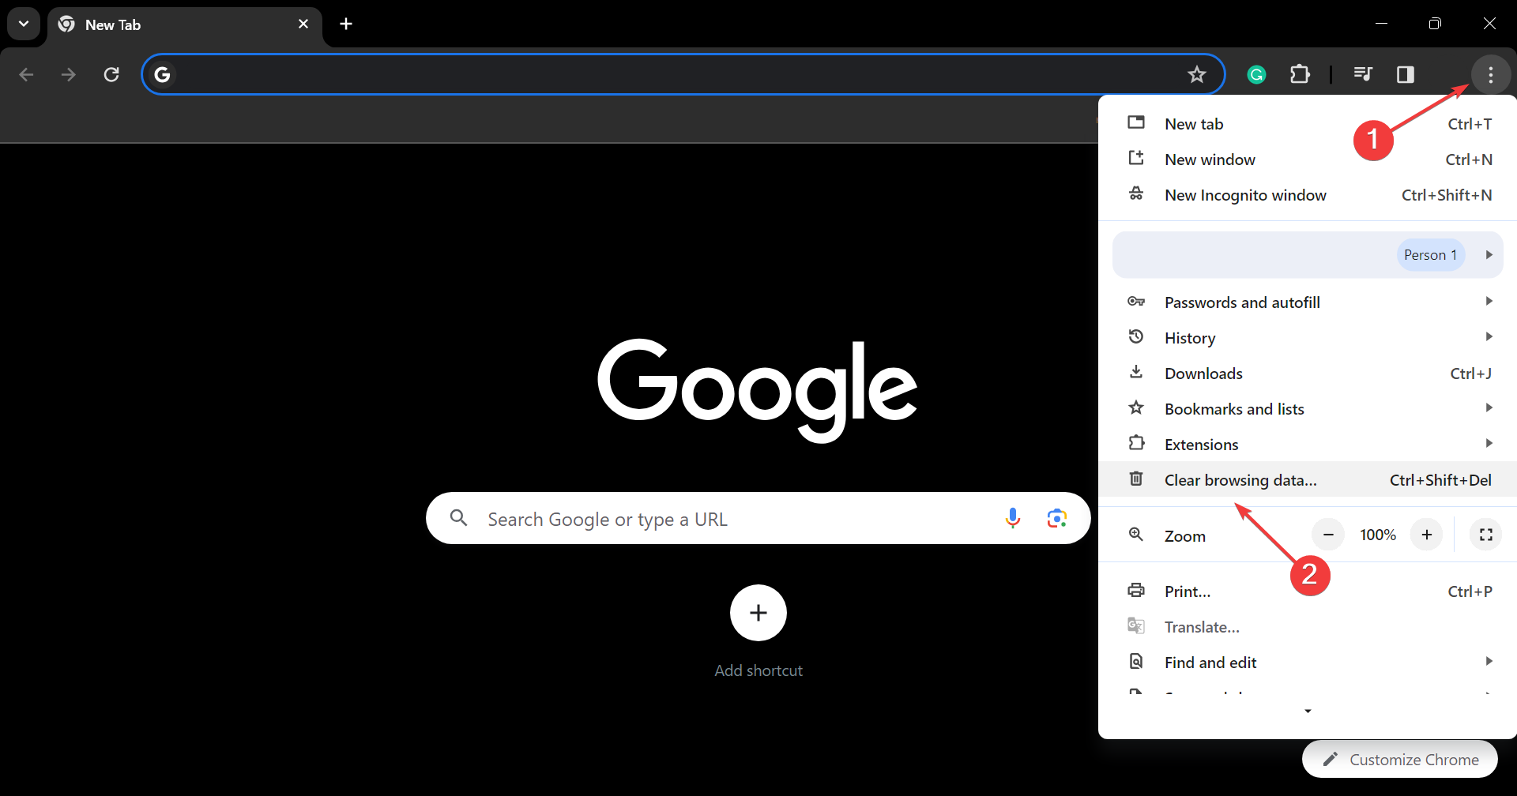Screen dimensions: 1517x796
Task: Open the tab search dropdown arrow
Action: click(x=24, y=24)
